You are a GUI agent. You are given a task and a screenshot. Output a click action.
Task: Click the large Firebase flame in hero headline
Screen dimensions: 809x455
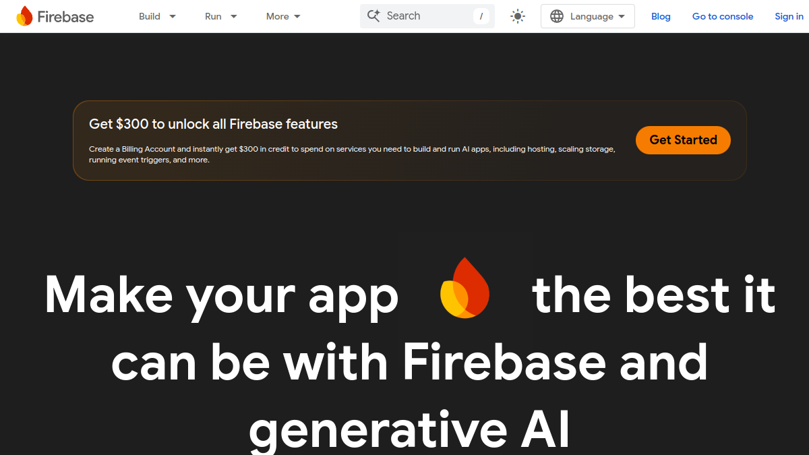click(x=465, y=287)
